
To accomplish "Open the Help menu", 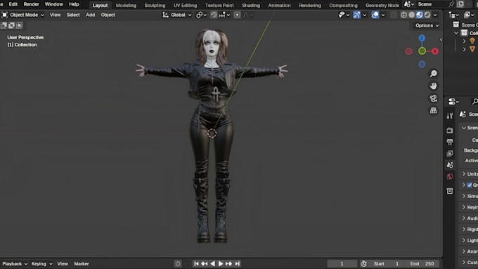I will (74, 4).
